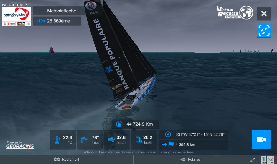Click the blue dashed-frame view mode icon

point(264,31)
